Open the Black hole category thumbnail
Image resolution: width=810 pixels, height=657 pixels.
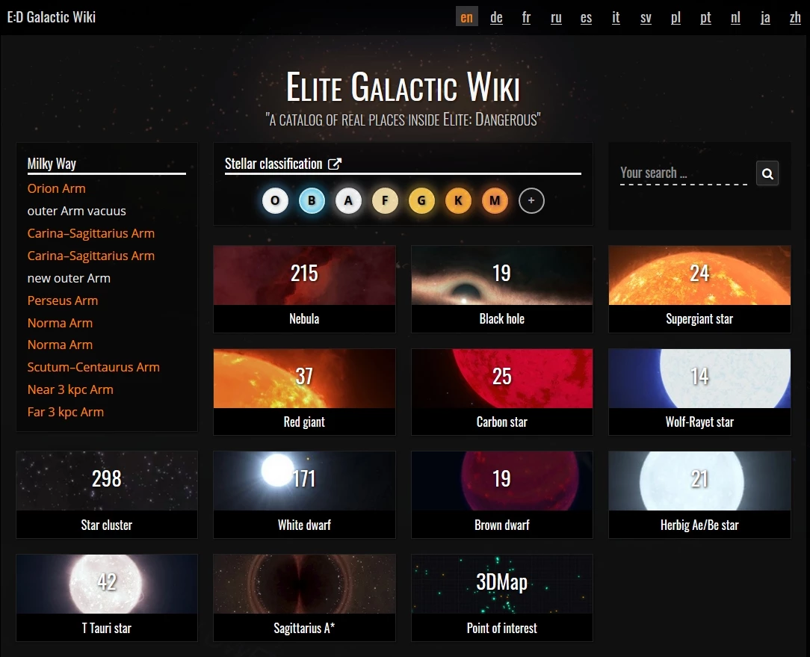(501, 289)
